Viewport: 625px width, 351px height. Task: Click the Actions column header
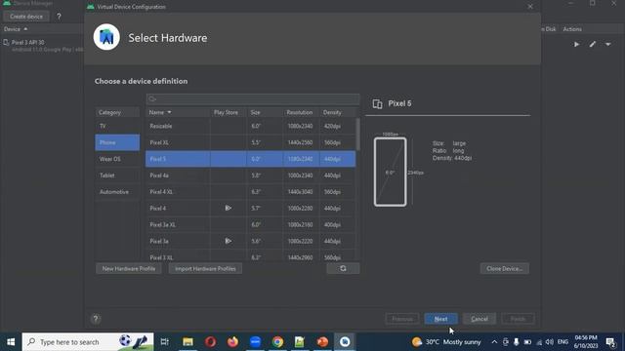[x=572, y=29]
